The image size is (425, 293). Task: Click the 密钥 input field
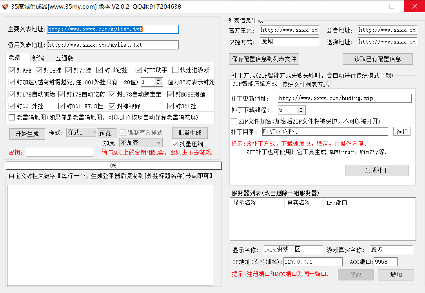[60, 152]
